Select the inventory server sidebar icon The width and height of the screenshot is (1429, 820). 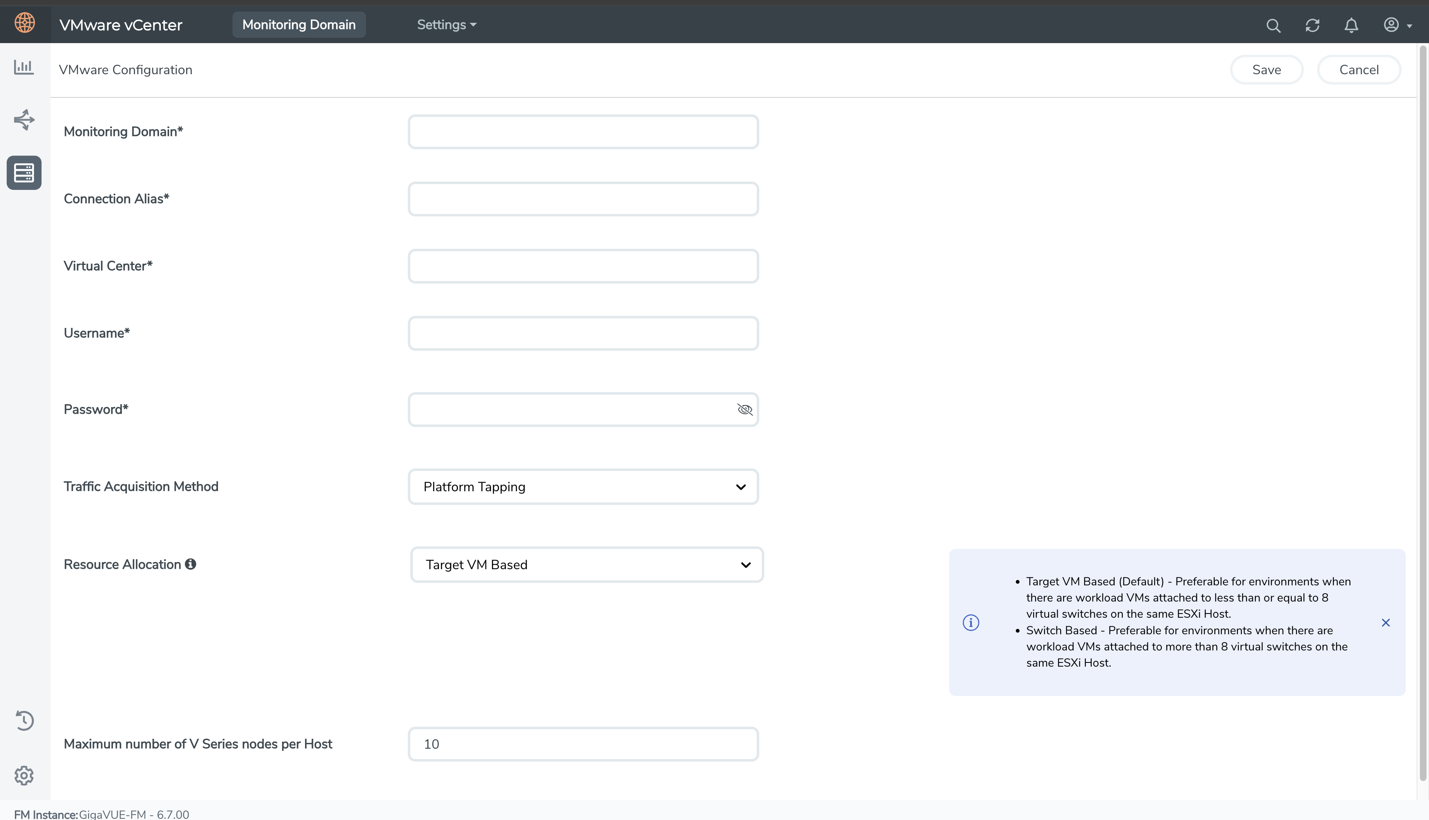click(x=24, y=173)
